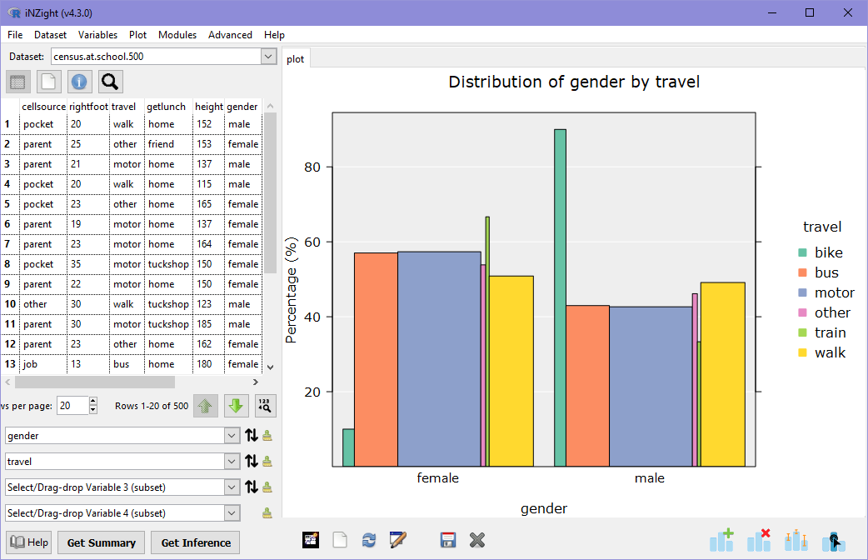Go to next page with the green down arrow
This screenshot has height=560, width=868.
point(236,405)
